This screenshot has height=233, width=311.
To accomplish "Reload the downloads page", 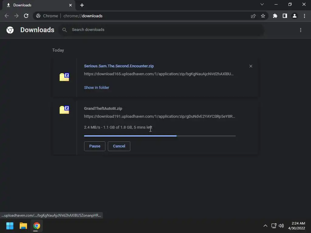I will coord(26,16).
